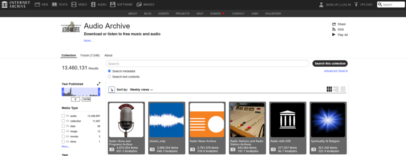Switch to the About tab
The image size is (406, 156).
pos(108,56)
